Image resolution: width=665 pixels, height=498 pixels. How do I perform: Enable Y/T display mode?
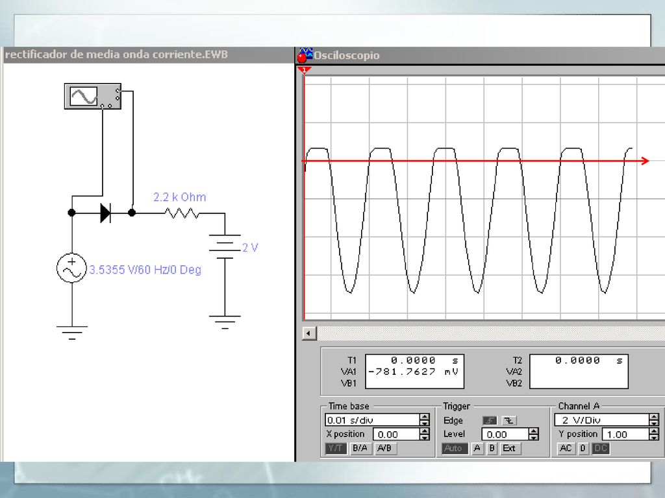[x=336, y=449]
